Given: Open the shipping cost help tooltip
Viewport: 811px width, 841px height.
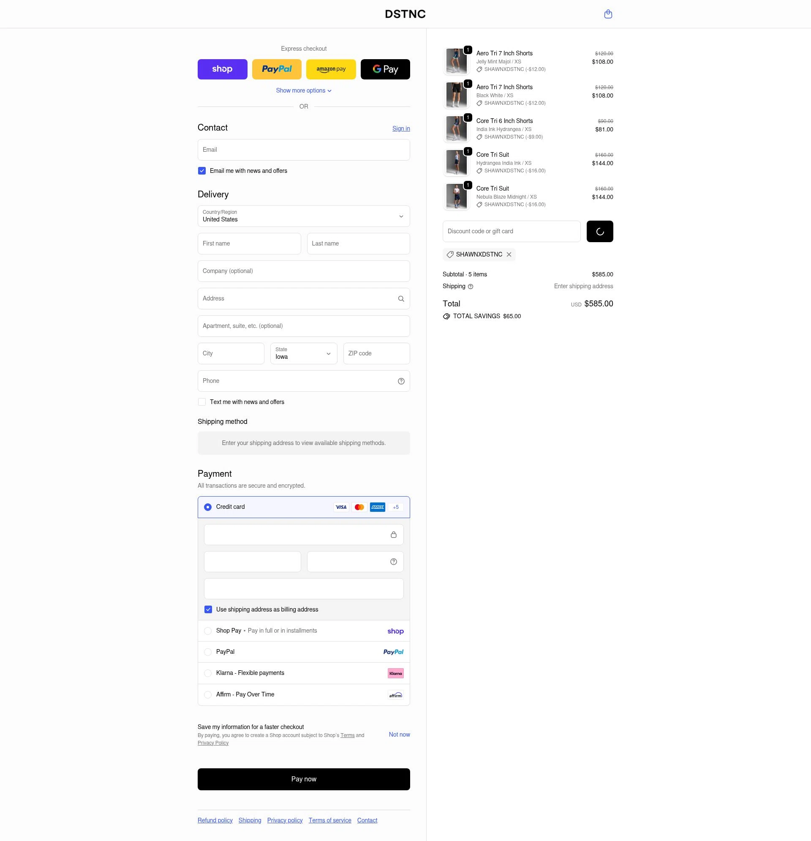Looking at the screenshot, I should coord(470,286).
